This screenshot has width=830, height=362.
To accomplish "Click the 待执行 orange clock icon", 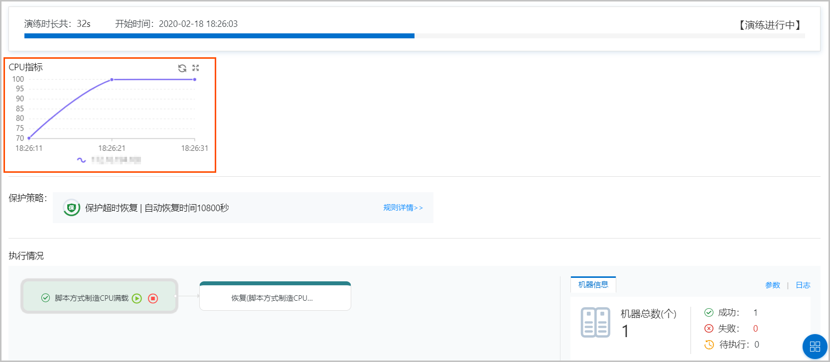I will pos(709,345).
